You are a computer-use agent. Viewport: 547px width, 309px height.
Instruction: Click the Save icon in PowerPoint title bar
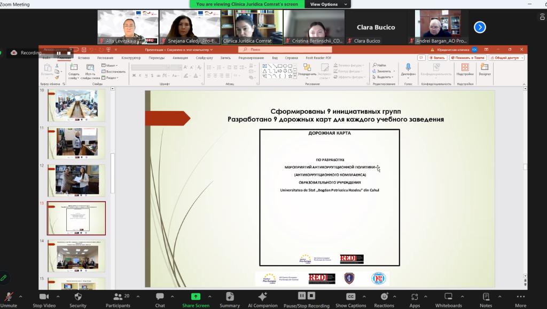(x=84, y=50)
